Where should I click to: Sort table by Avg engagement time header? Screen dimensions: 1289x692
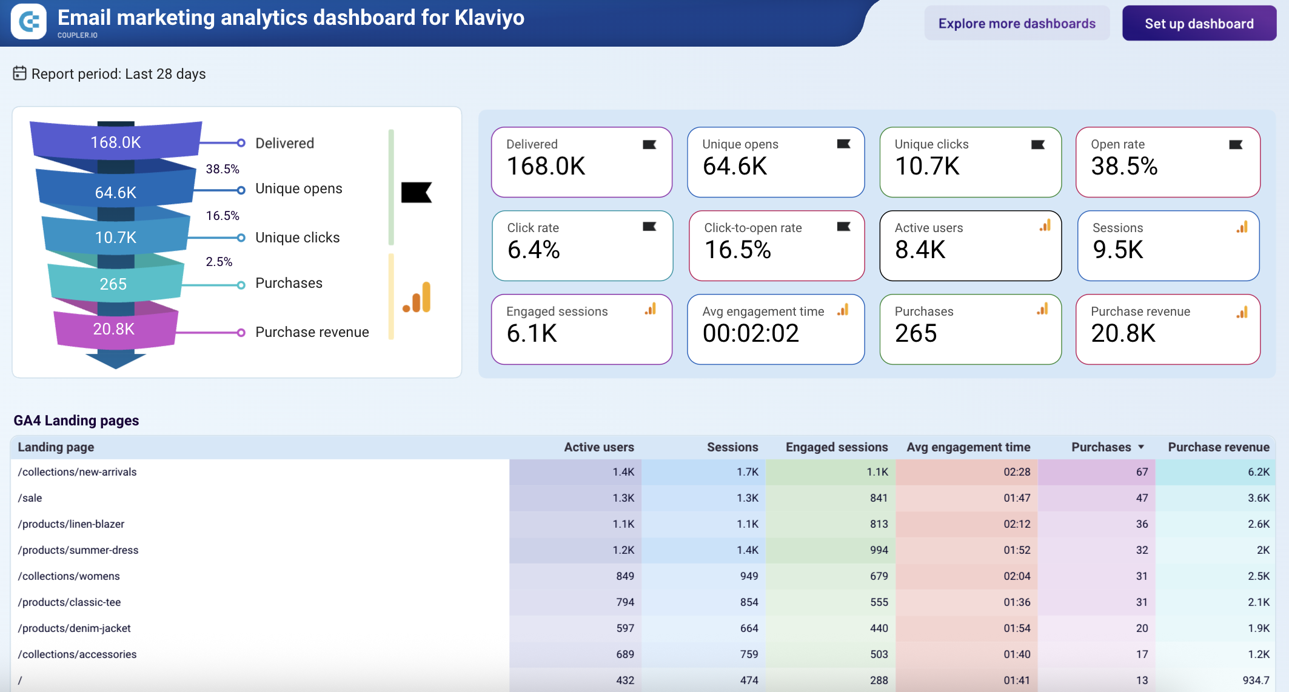click(968, 447)
